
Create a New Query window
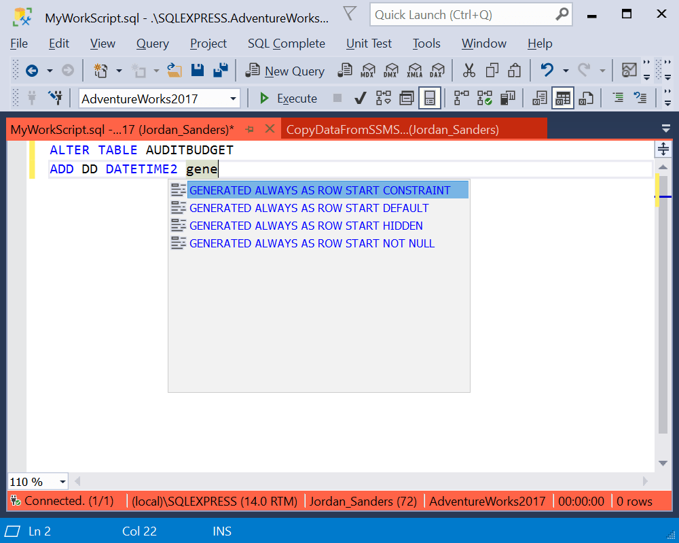click(285, 70)
